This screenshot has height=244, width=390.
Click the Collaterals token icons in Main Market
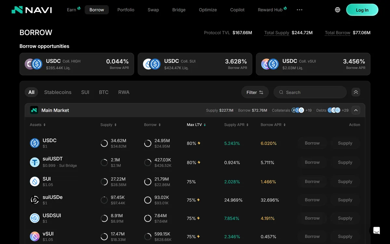click(298, 110)
